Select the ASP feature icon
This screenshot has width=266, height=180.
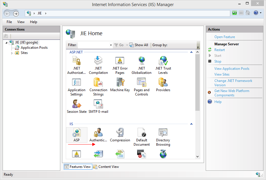coord(76,135)
